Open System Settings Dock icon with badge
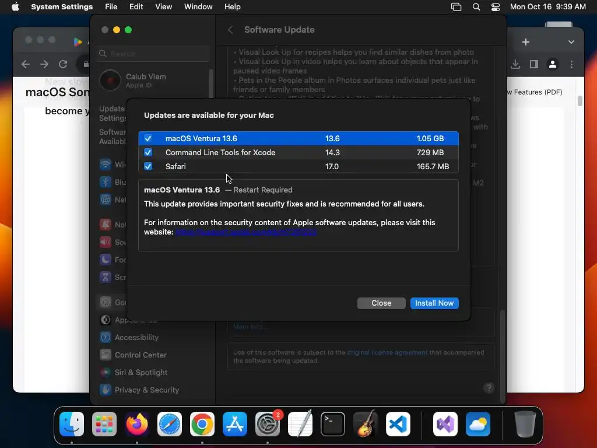Image resolution: width=597 pixels, height=448 pixels. [268, 424]
